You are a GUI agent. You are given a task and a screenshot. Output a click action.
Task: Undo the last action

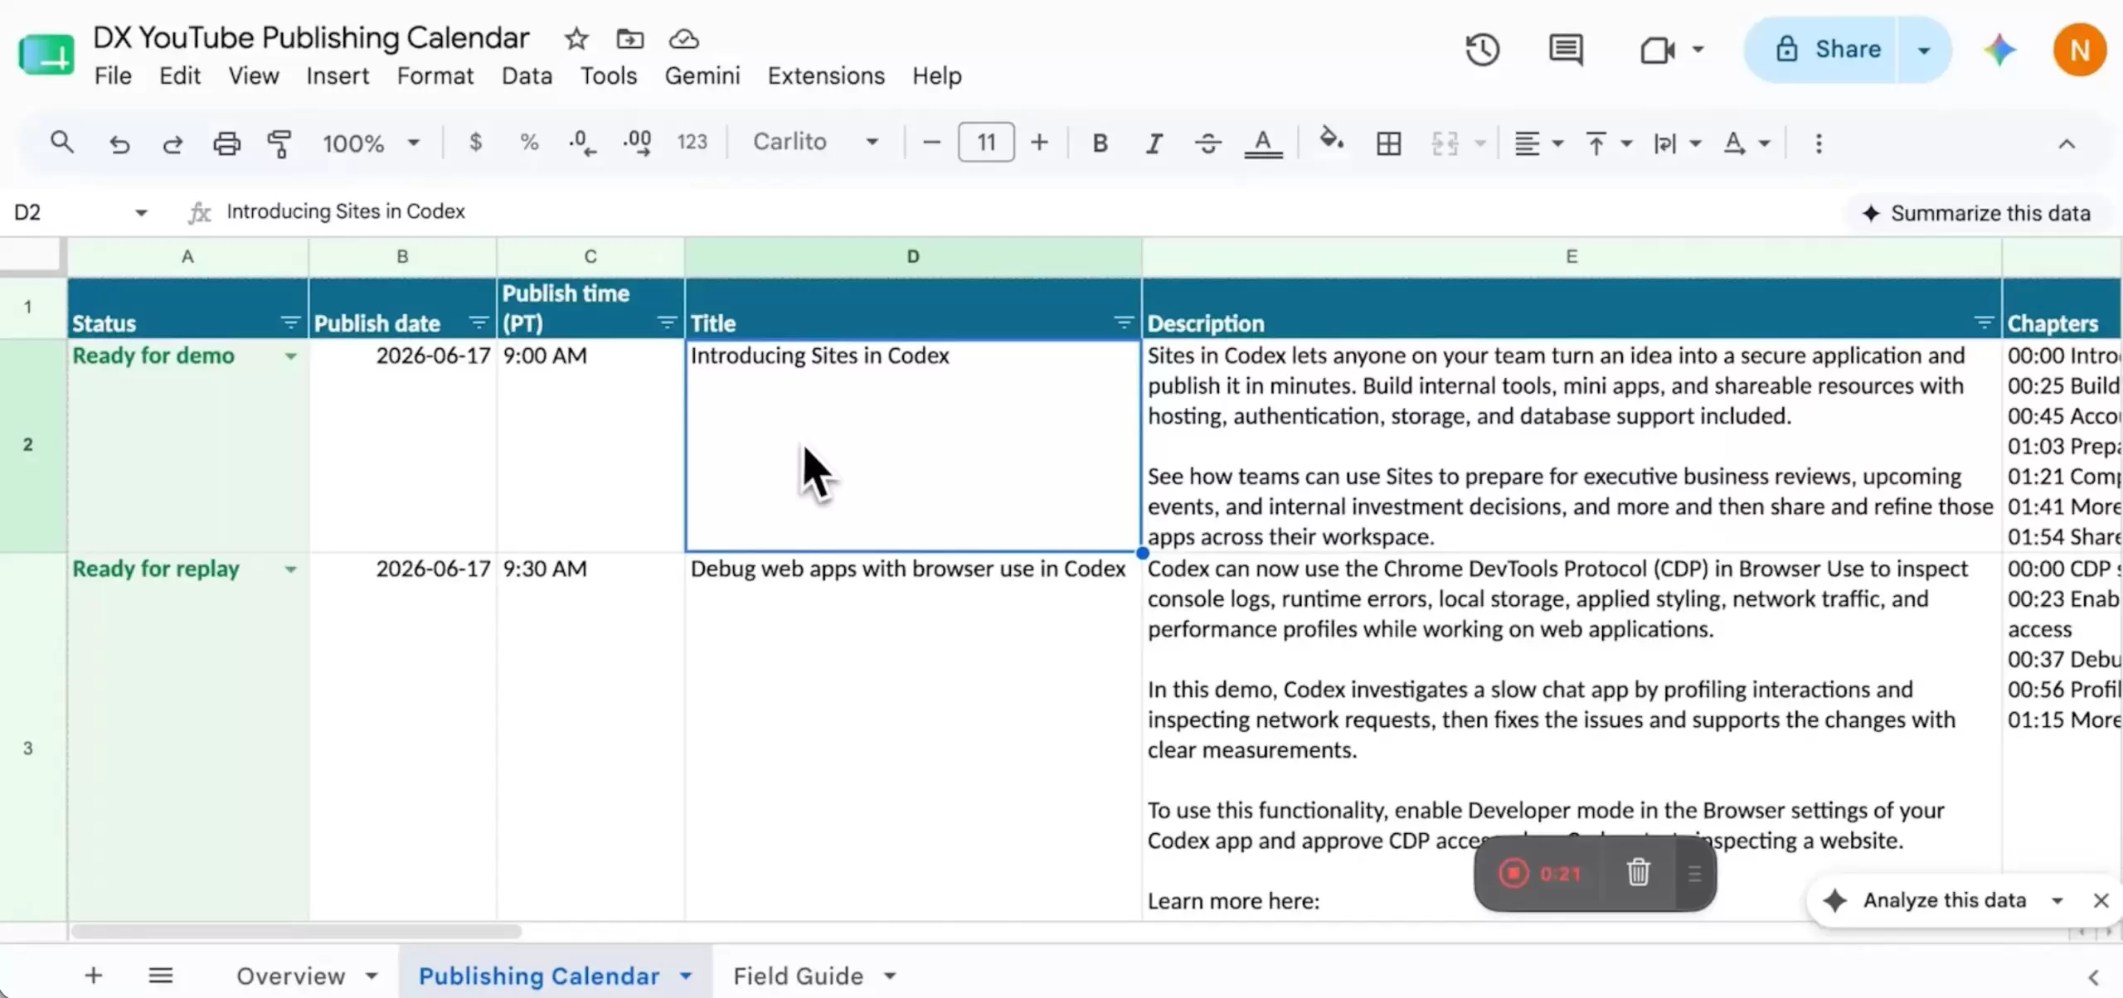pyautogui.click(x=119, y=144)
